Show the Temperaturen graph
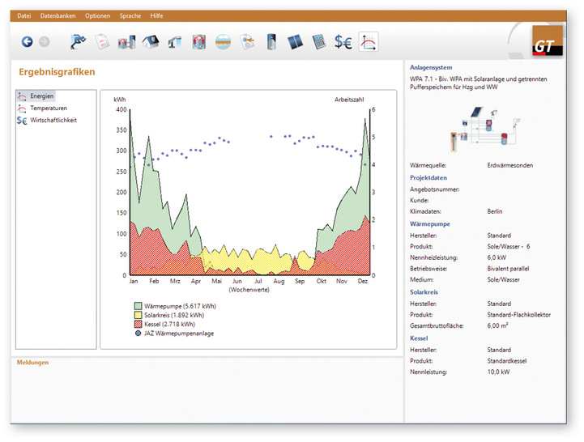The width and height of the screenshot is (584, 442). (x=48, y=108)
